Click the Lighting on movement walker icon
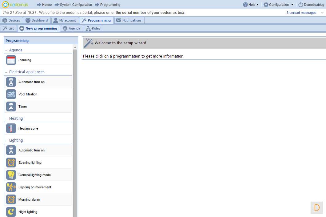Screen dimensions: 326x217 click(x=11, y=187)
